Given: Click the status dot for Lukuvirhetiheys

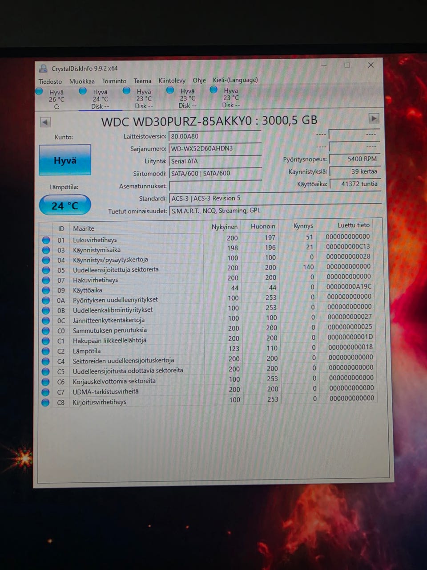Looking at the screenshot, I should [x=46, y=240].
